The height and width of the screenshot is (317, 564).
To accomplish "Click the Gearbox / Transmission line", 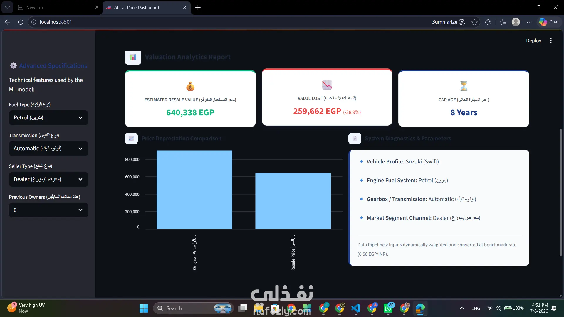I will [x=421, y=199].
